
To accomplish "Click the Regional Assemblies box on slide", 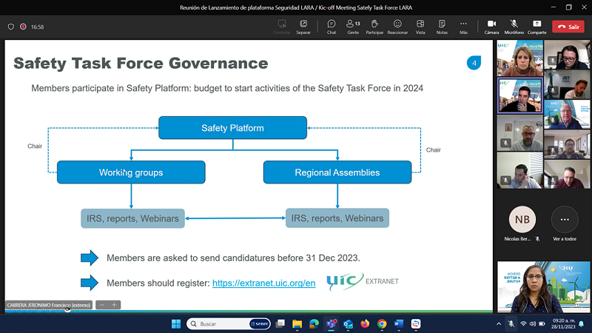I will pyautogui.click(x=337, y=172).
